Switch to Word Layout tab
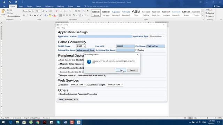 [39, 6]
